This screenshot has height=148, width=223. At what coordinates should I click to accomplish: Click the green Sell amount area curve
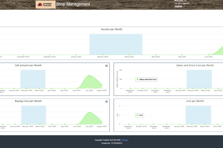tap(90, 83)
